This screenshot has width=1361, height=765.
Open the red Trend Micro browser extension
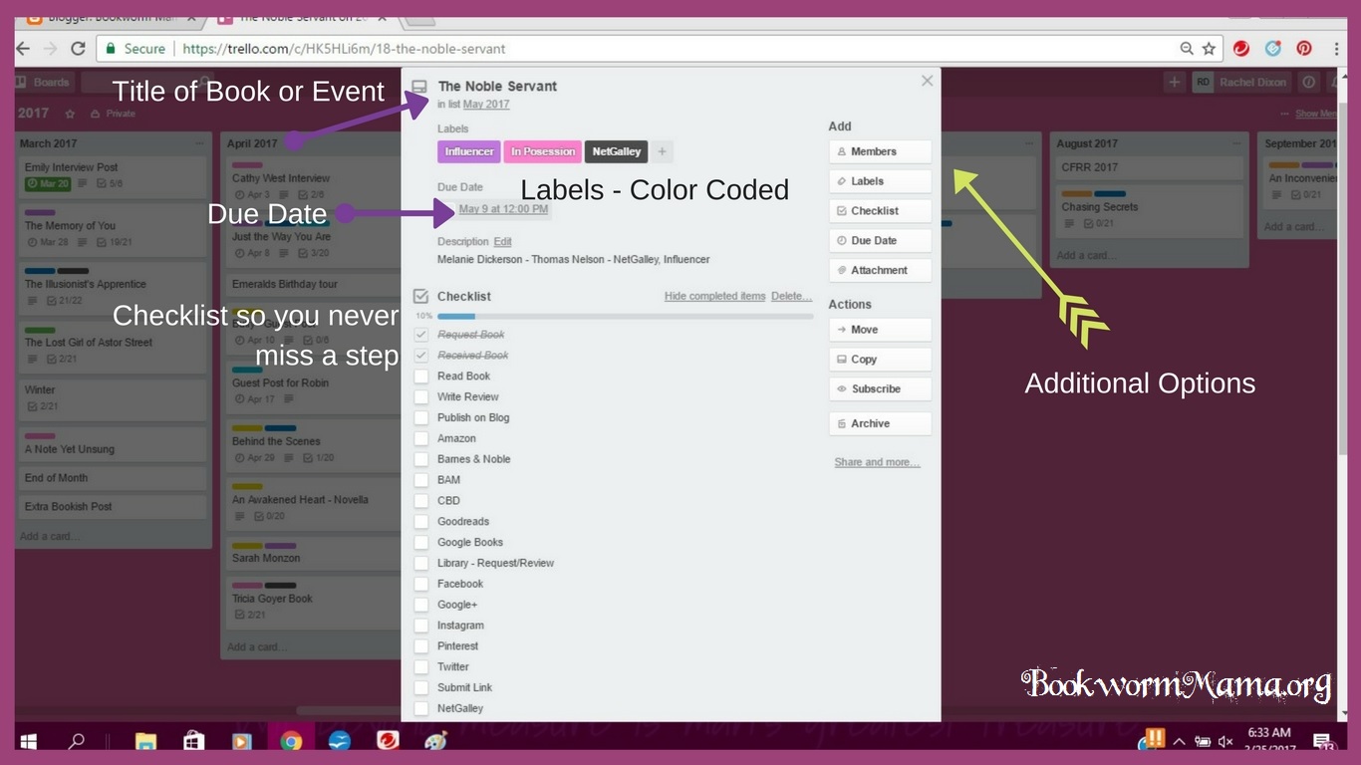click(x=1241, y=48)
